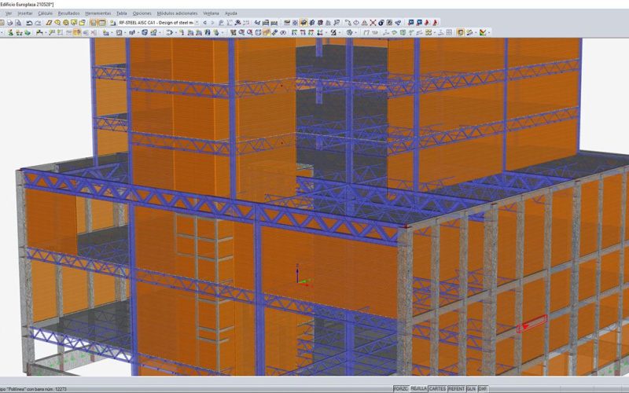Toggle the REFENT object snap button
Image resolution: width=629 pixels, height=393 pixels.
coord(456,388)
